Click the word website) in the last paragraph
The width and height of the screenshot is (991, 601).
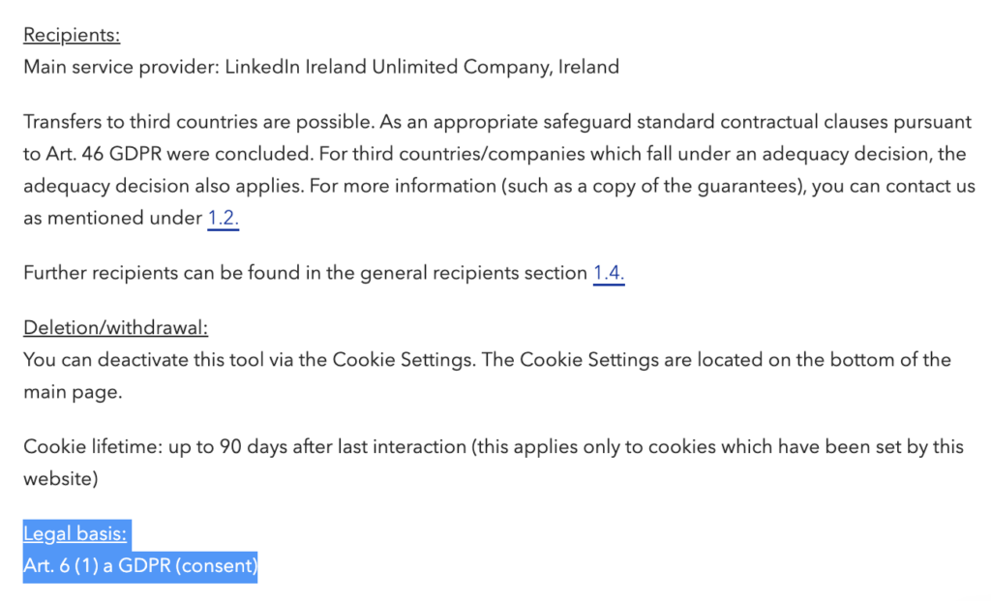point(61,479)
